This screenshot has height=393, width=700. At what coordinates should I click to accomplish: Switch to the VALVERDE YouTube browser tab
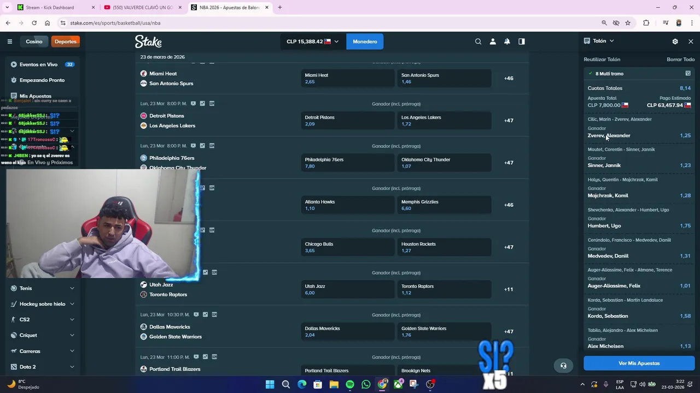coord(143,8)
